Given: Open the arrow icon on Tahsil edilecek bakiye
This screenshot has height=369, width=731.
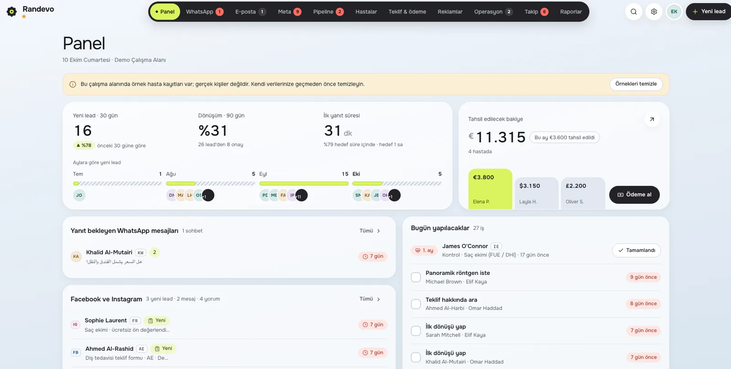Looking at the screenshot, I should [x=652, y=119].
